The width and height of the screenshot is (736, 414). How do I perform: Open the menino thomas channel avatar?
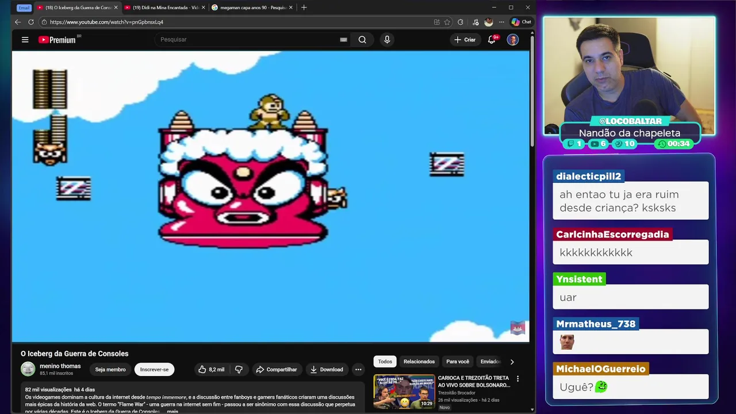(x=28, y=369)
